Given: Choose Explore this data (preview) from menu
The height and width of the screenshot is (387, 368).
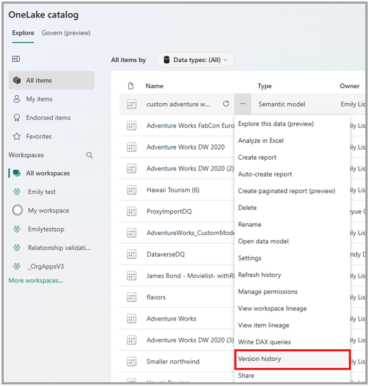Looking at the screenshot, I should pyautogui.click(x=292, y=123).
